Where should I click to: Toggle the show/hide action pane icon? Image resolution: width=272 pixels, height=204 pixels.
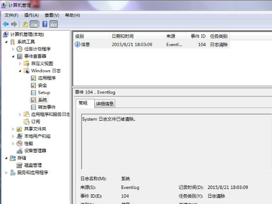coord(54,24)
